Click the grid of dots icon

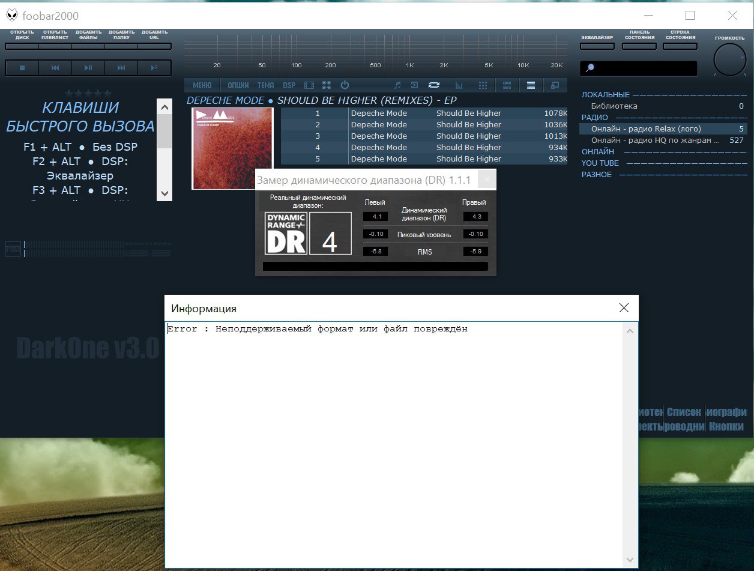pos(483,85)
